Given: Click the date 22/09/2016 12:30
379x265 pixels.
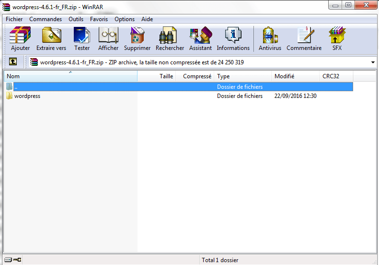Looking at the screenshot, I should 295,96.
